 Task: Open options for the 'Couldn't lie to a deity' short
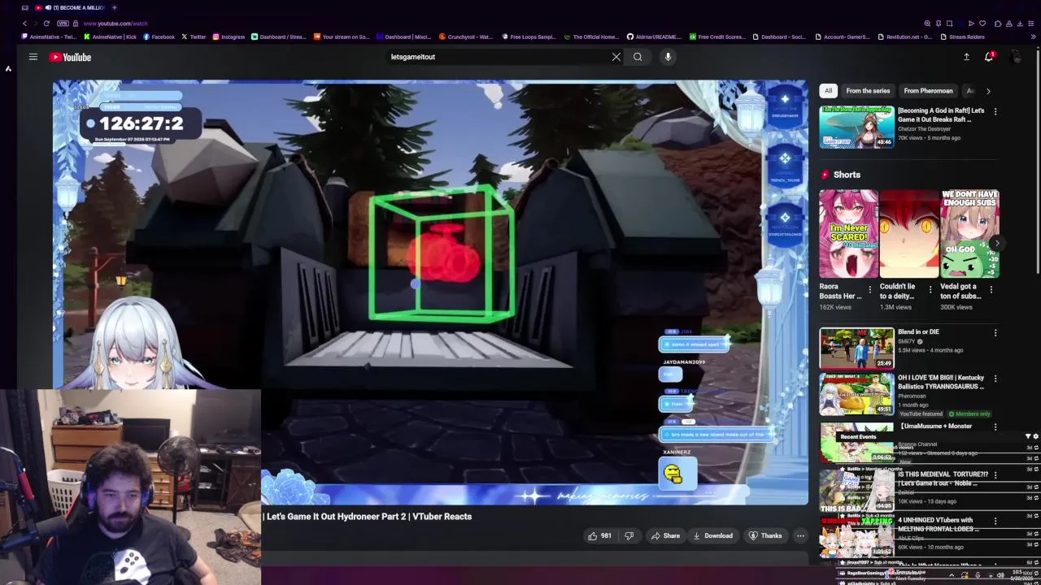[930, 289]
